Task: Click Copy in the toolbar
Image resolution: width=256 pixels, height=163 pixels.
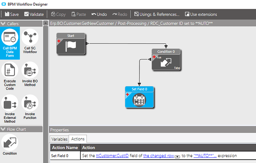Action: pyautogui.click(x=58, y=14)
